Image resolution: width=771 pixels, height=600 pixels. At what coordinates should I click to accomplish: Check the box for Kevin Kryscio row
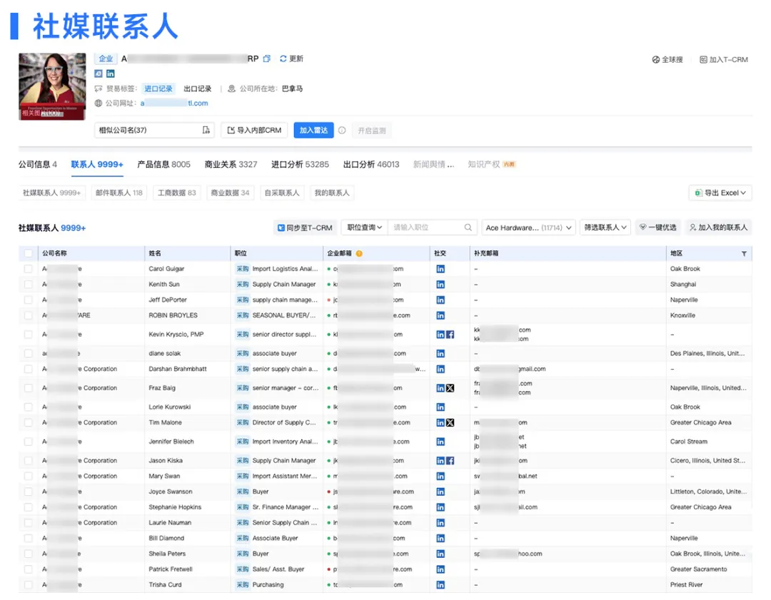click(29, 335)
